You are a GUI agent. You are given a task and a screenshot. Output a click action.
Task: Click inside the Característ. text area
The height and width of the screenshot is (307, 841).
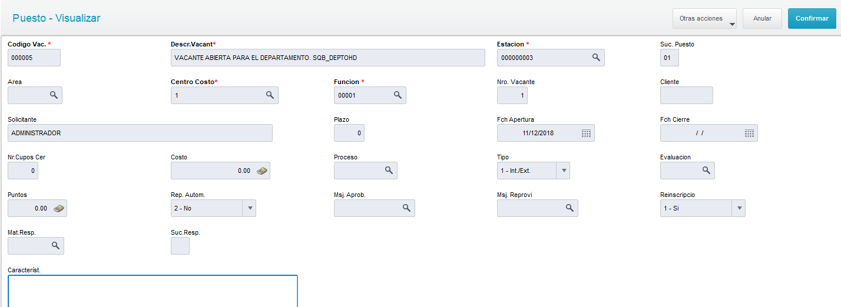point(153,291)
